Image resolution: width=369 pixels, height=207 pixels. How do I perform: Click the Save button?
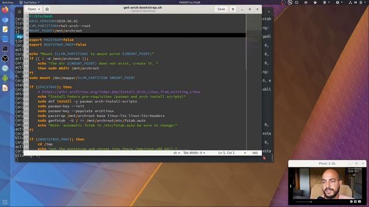[x=221, y=9]
